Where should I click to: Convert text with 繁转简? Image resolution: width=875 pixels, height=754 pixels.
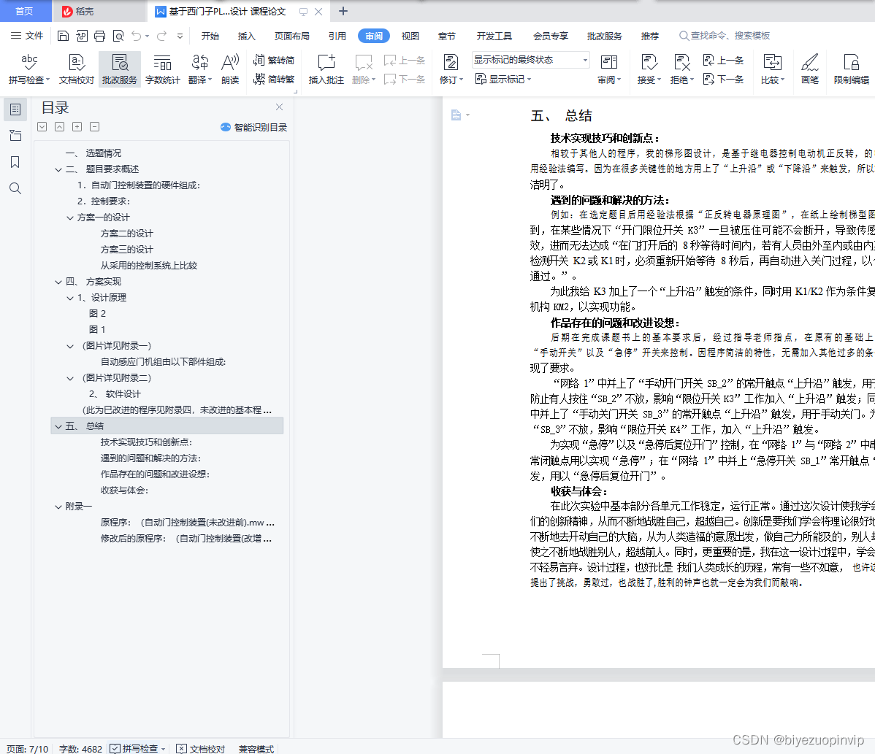(281, 59)
